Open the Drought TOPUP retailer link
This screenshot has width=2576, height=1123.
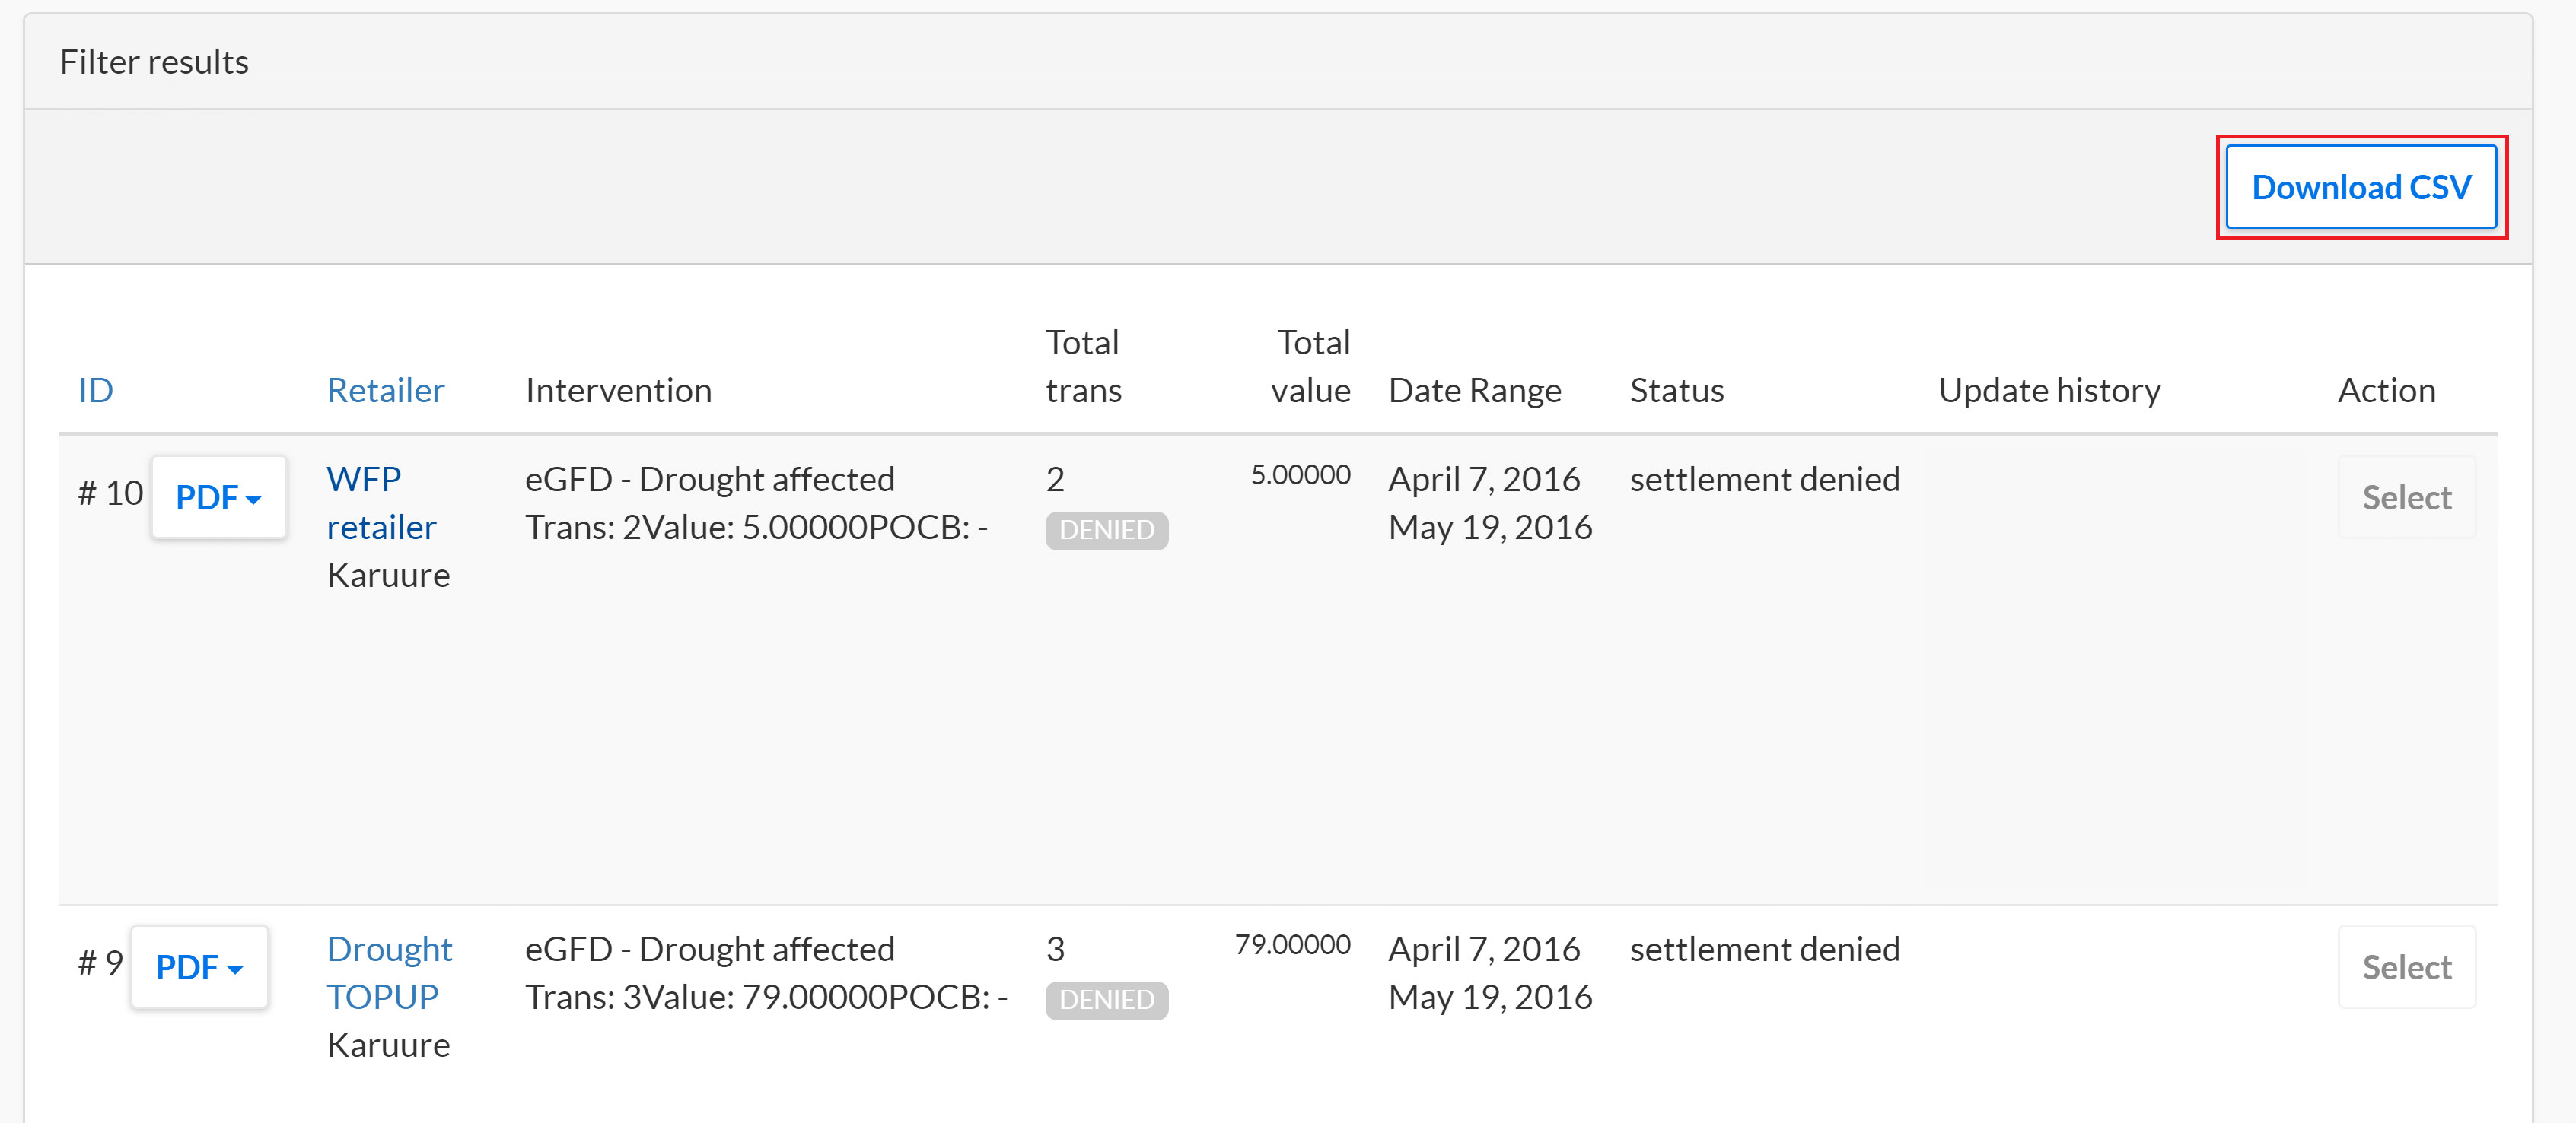point(389,972)
